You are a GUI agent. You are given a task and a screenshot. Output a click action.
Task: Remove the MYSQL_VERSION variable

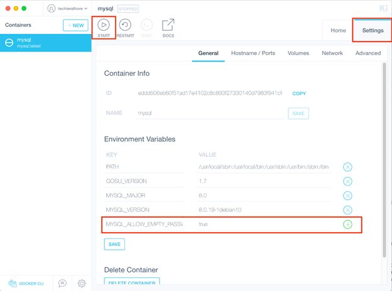pos(347,210)
